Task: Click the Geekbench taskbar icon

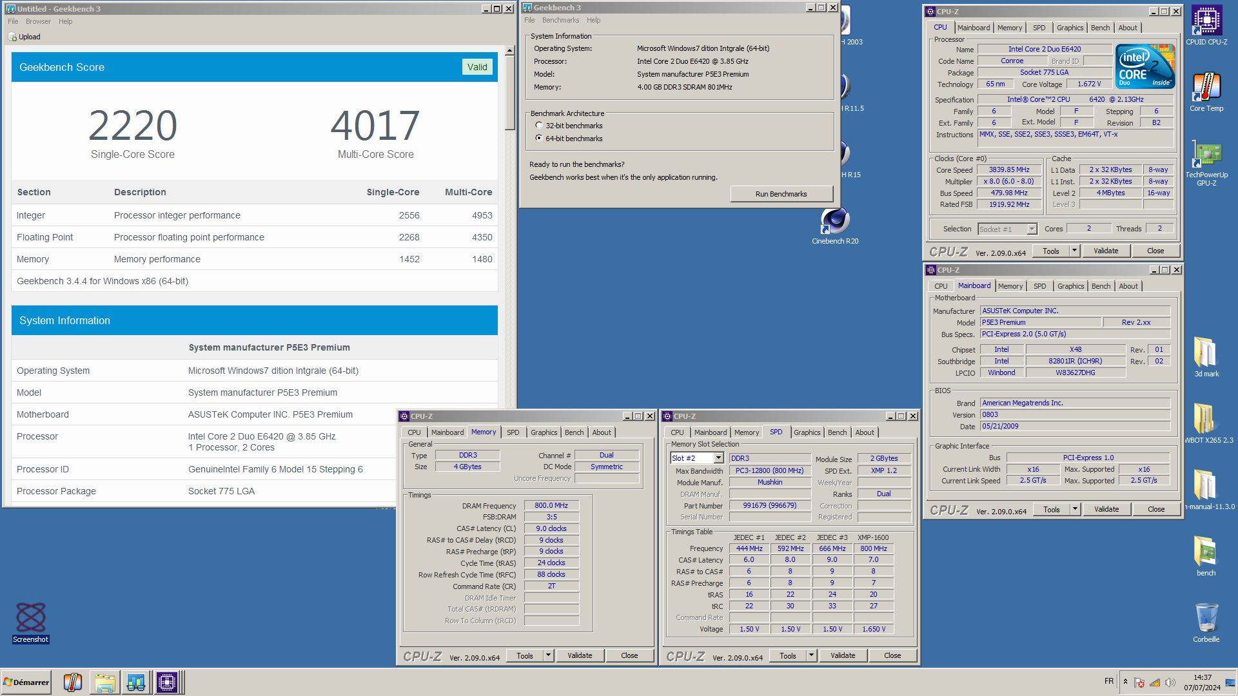Action: (x=135, y=682)
